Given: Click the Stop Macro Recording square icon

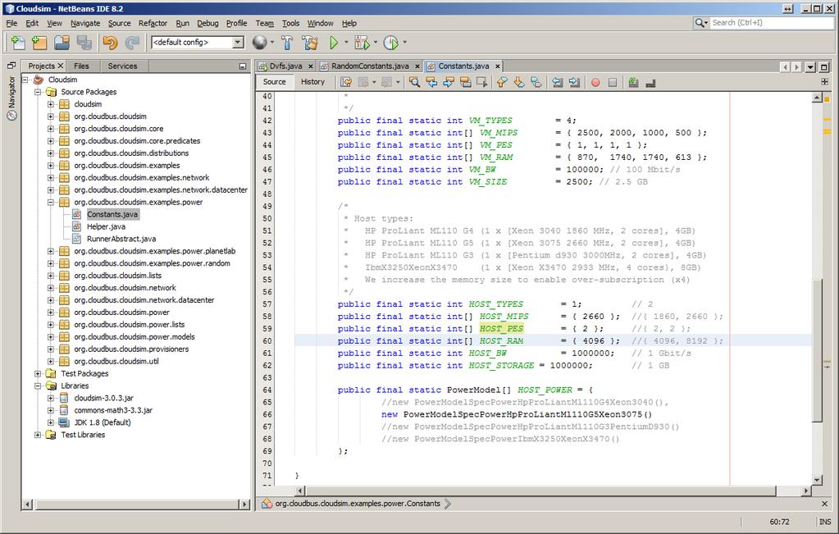Looking at the screenshot, I should [613, 82].
